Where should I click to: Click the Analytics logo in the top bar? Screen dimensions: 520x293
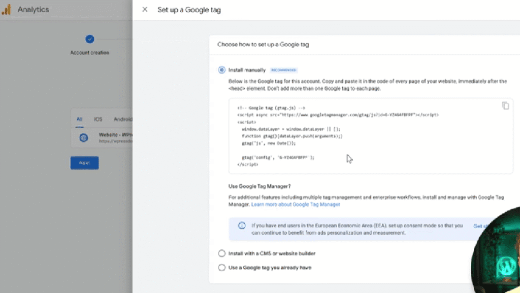tap(7, 9)
